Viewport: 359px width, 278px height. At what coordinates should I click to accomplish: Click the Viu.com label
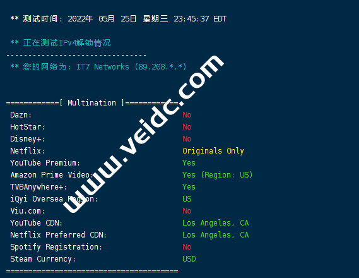coord(28,211)
